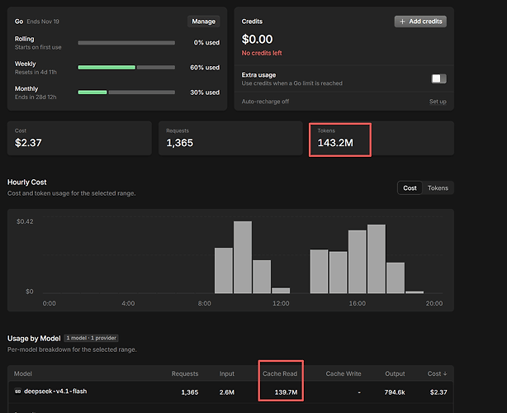The width and height of the screenshot is (507, 413).
Task: Click the Weekly usage progress bar
Action: (126, 67)
